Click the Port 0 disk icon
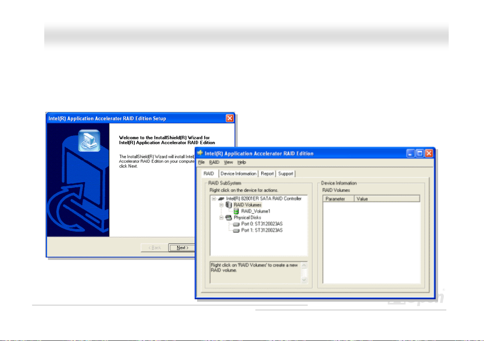484x341 pixels. tap(237, 224)
